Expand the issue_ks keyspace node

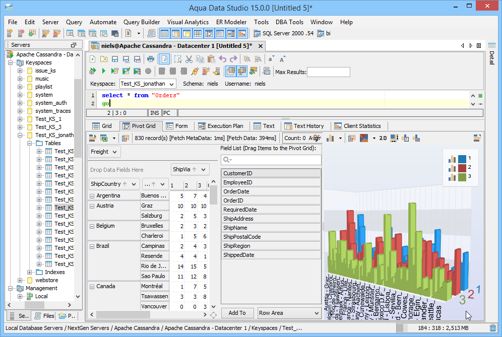click(x=20, y=71)
